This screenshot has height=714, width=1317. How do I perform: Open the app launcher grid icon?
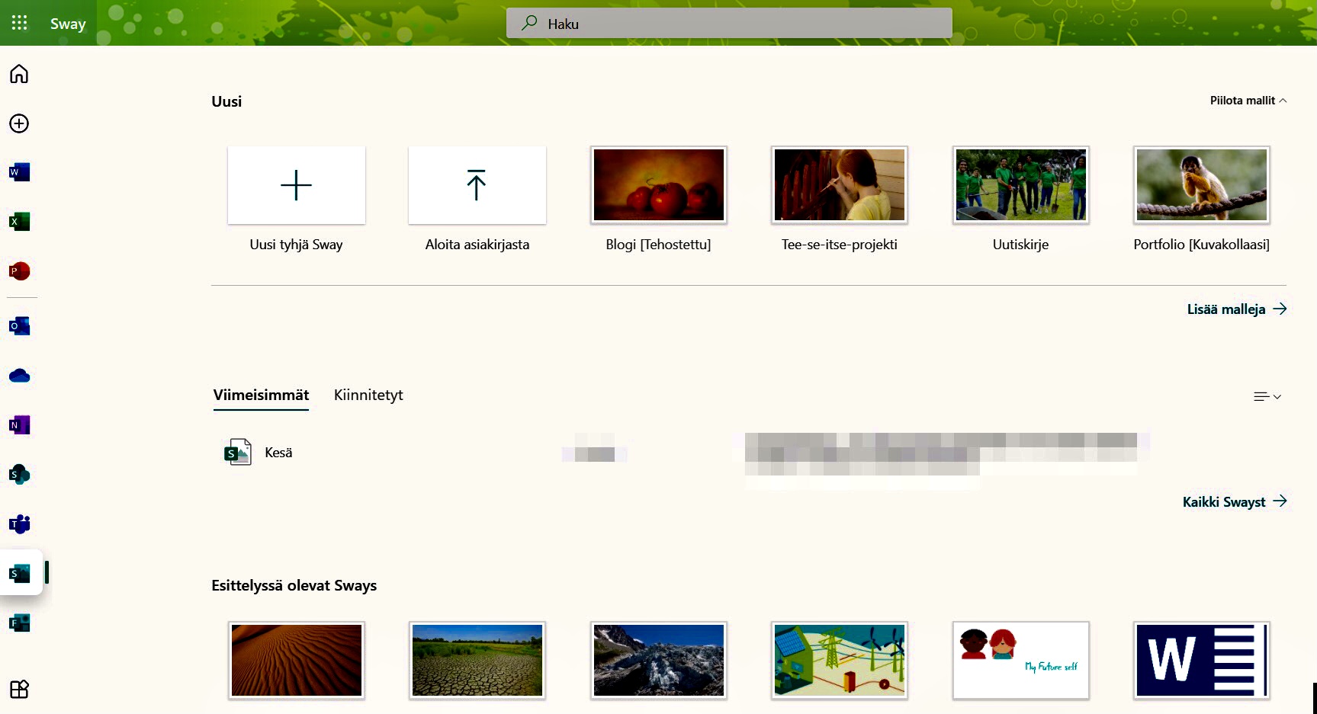20,23
